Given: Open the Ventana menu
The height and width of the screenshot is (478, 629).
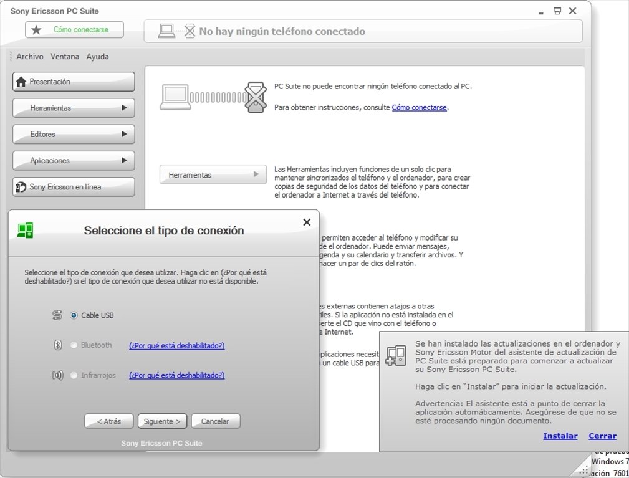Looking at the screenshot, I should click(65, 57).
